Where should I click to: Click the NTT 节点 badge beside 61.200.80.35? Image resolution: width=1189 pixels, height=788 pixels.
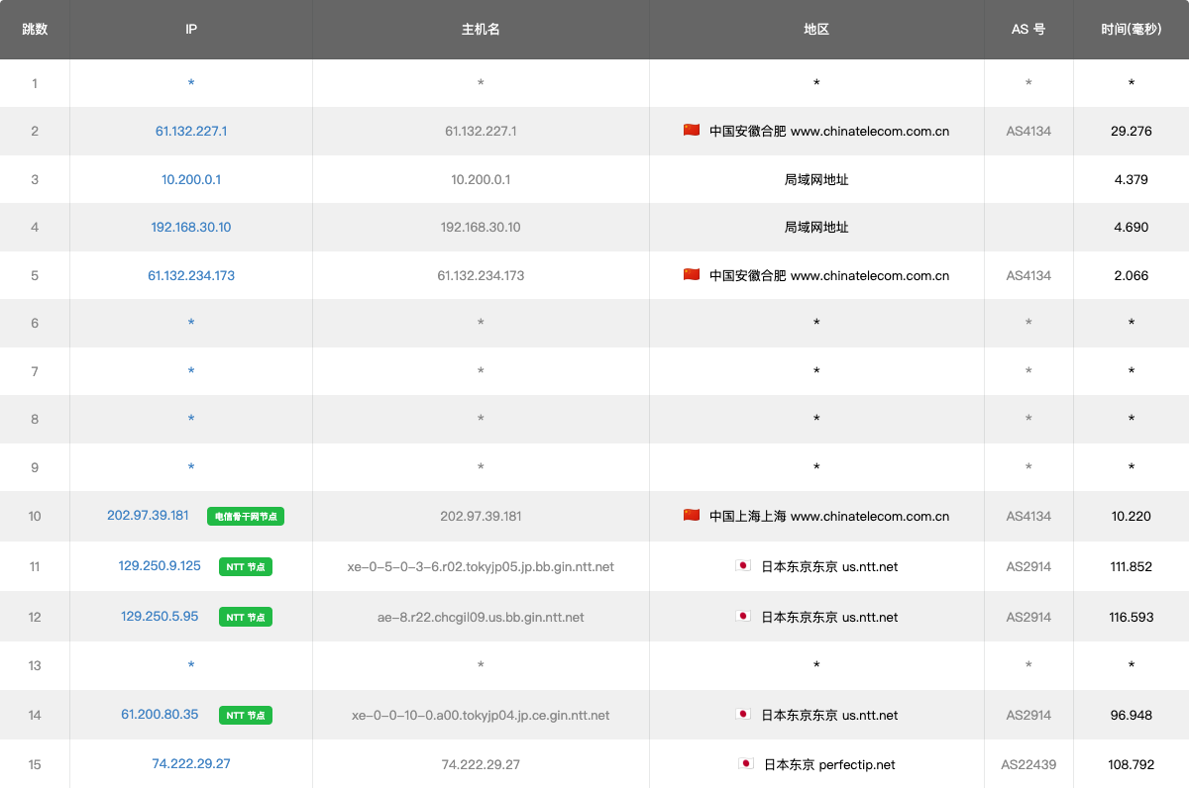[246, 715]
